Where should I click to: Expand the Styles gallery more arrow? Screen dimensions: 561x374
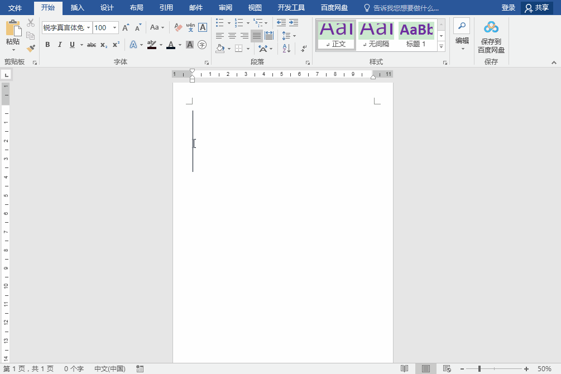point(442,46)
